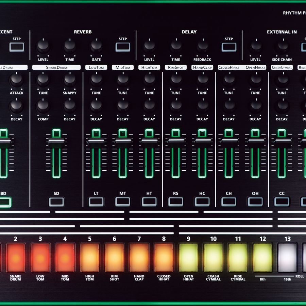
Task: Click the Reverb GATE knob
Action: tap(96, 46)
